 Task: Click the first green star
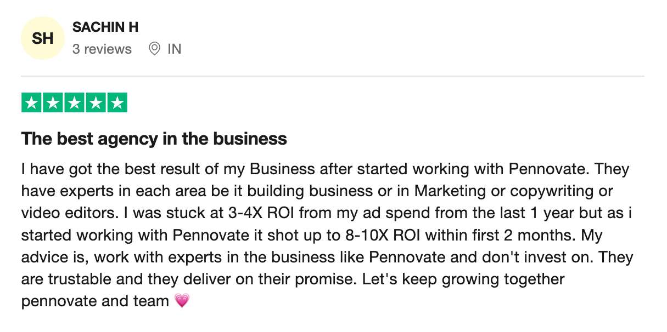(32, 103)
